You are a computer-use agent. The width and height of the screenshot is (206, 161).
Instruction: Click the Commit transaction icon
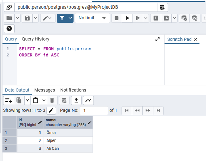(184, 18)
